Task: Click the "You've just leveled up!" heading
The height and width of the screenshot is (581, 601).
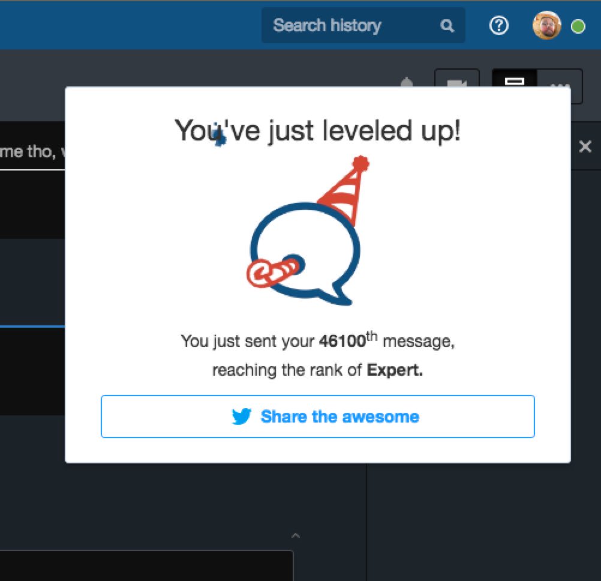Action: [317, 131]
